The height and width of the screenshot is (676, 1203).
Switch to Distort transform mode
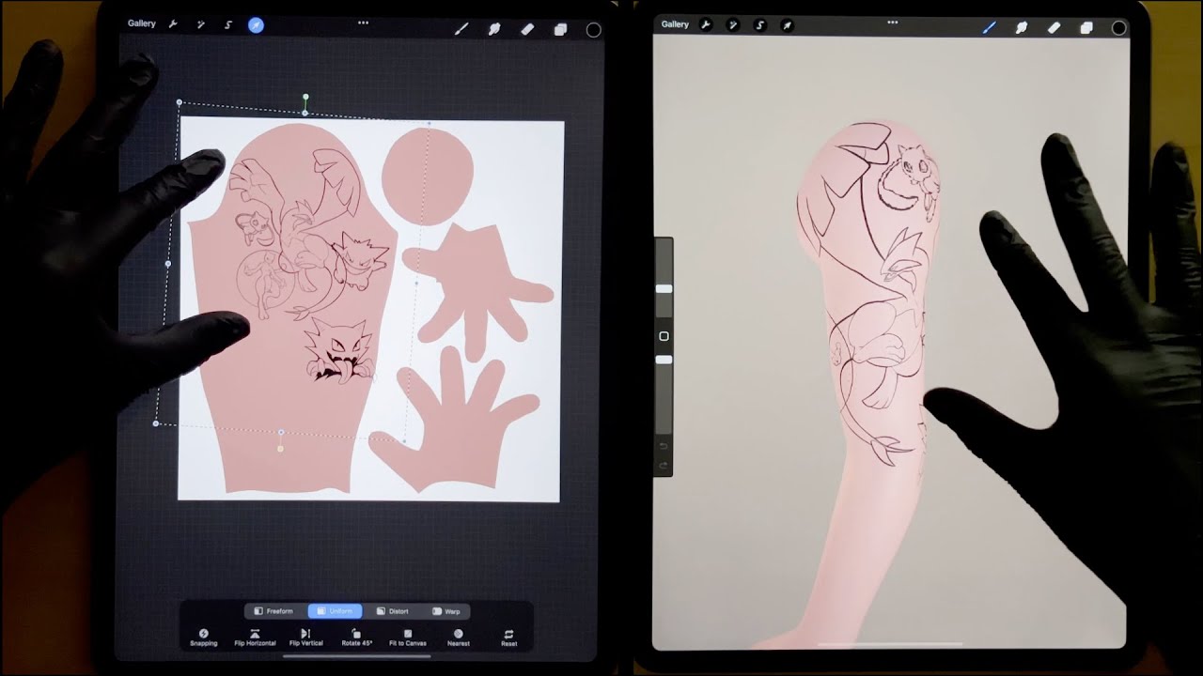pos(392,611)
